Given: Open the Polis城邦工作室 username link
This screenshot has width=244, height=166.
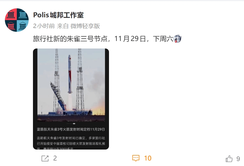Looking at the screenshot, I should point(58,15).
